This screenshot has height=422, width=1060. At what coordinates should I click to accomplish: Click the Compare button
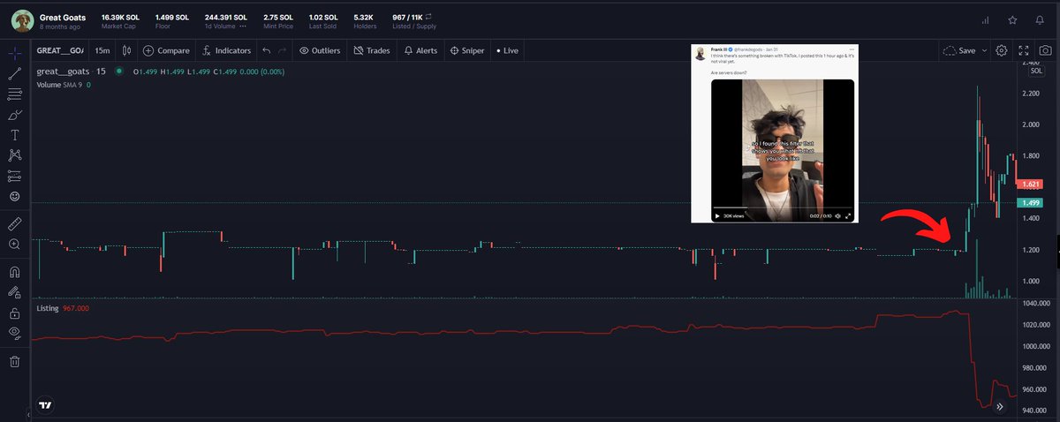click(x=166, y=51)
